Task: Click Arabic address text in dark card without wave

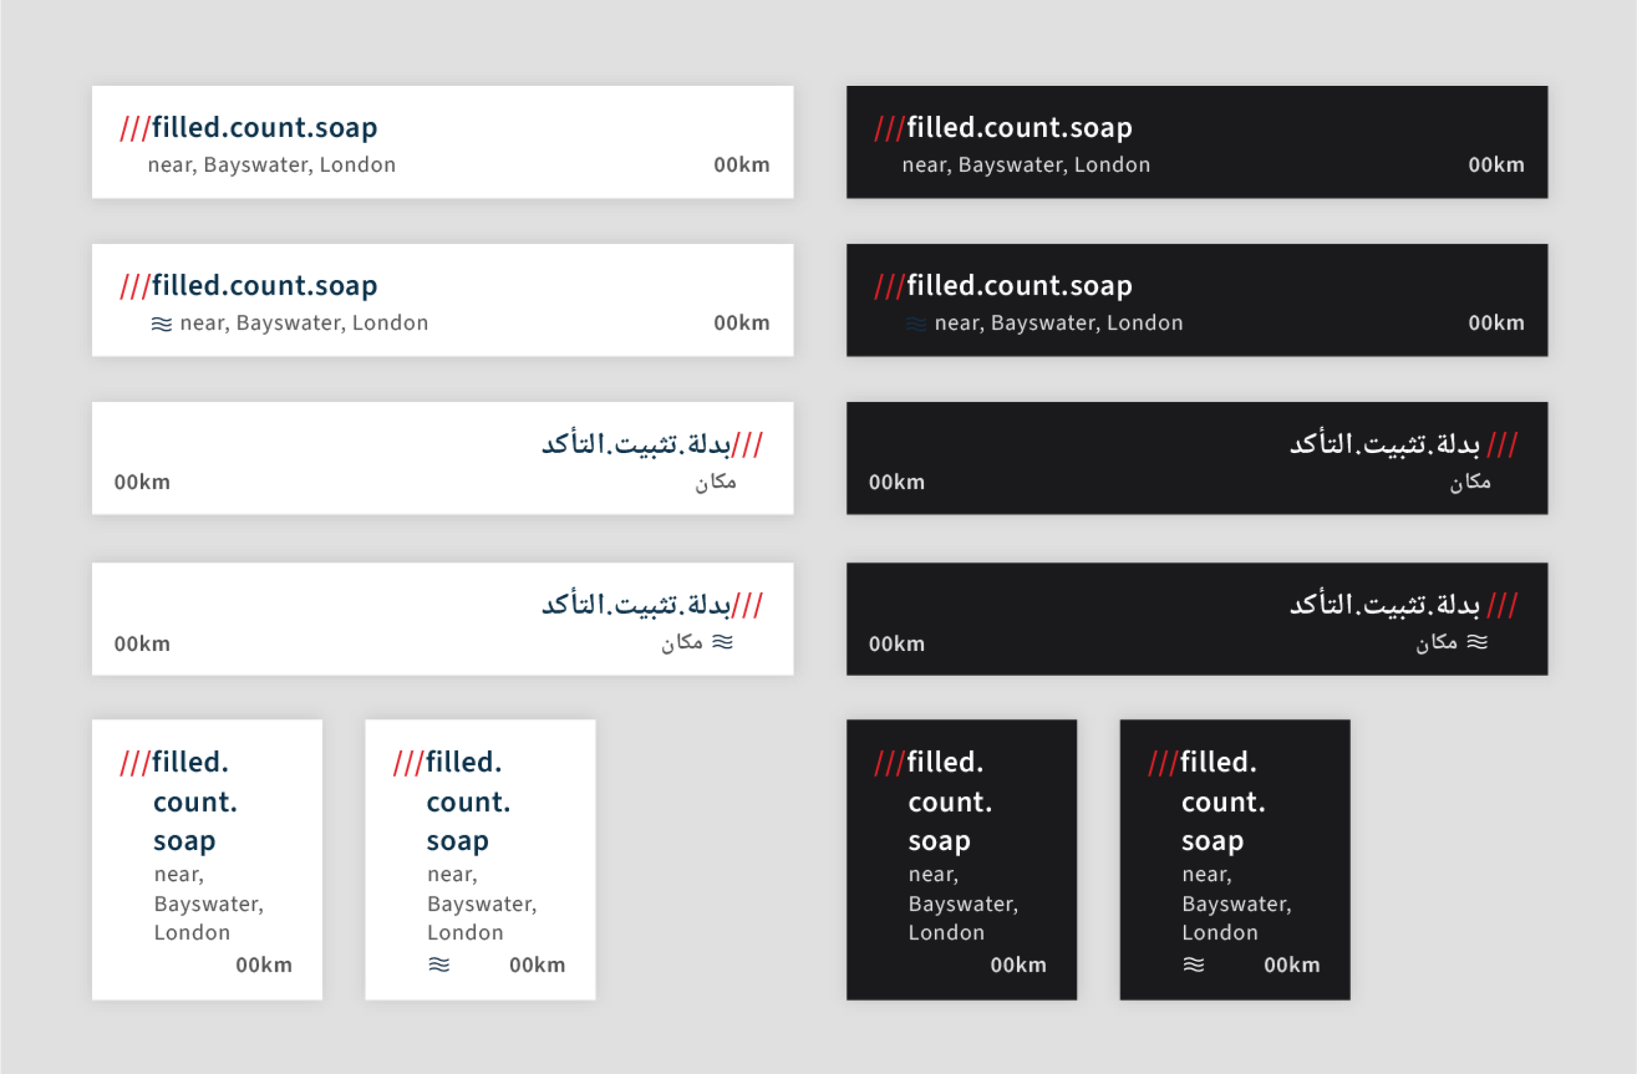Action: point(1384,444)
